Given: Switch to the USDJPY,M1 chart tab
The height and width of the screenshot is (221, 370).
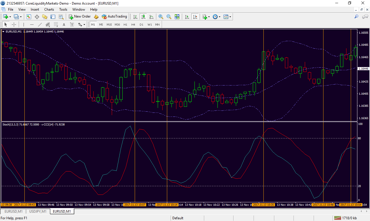Looking at the screenshot, I should click(x=38, y=212).
